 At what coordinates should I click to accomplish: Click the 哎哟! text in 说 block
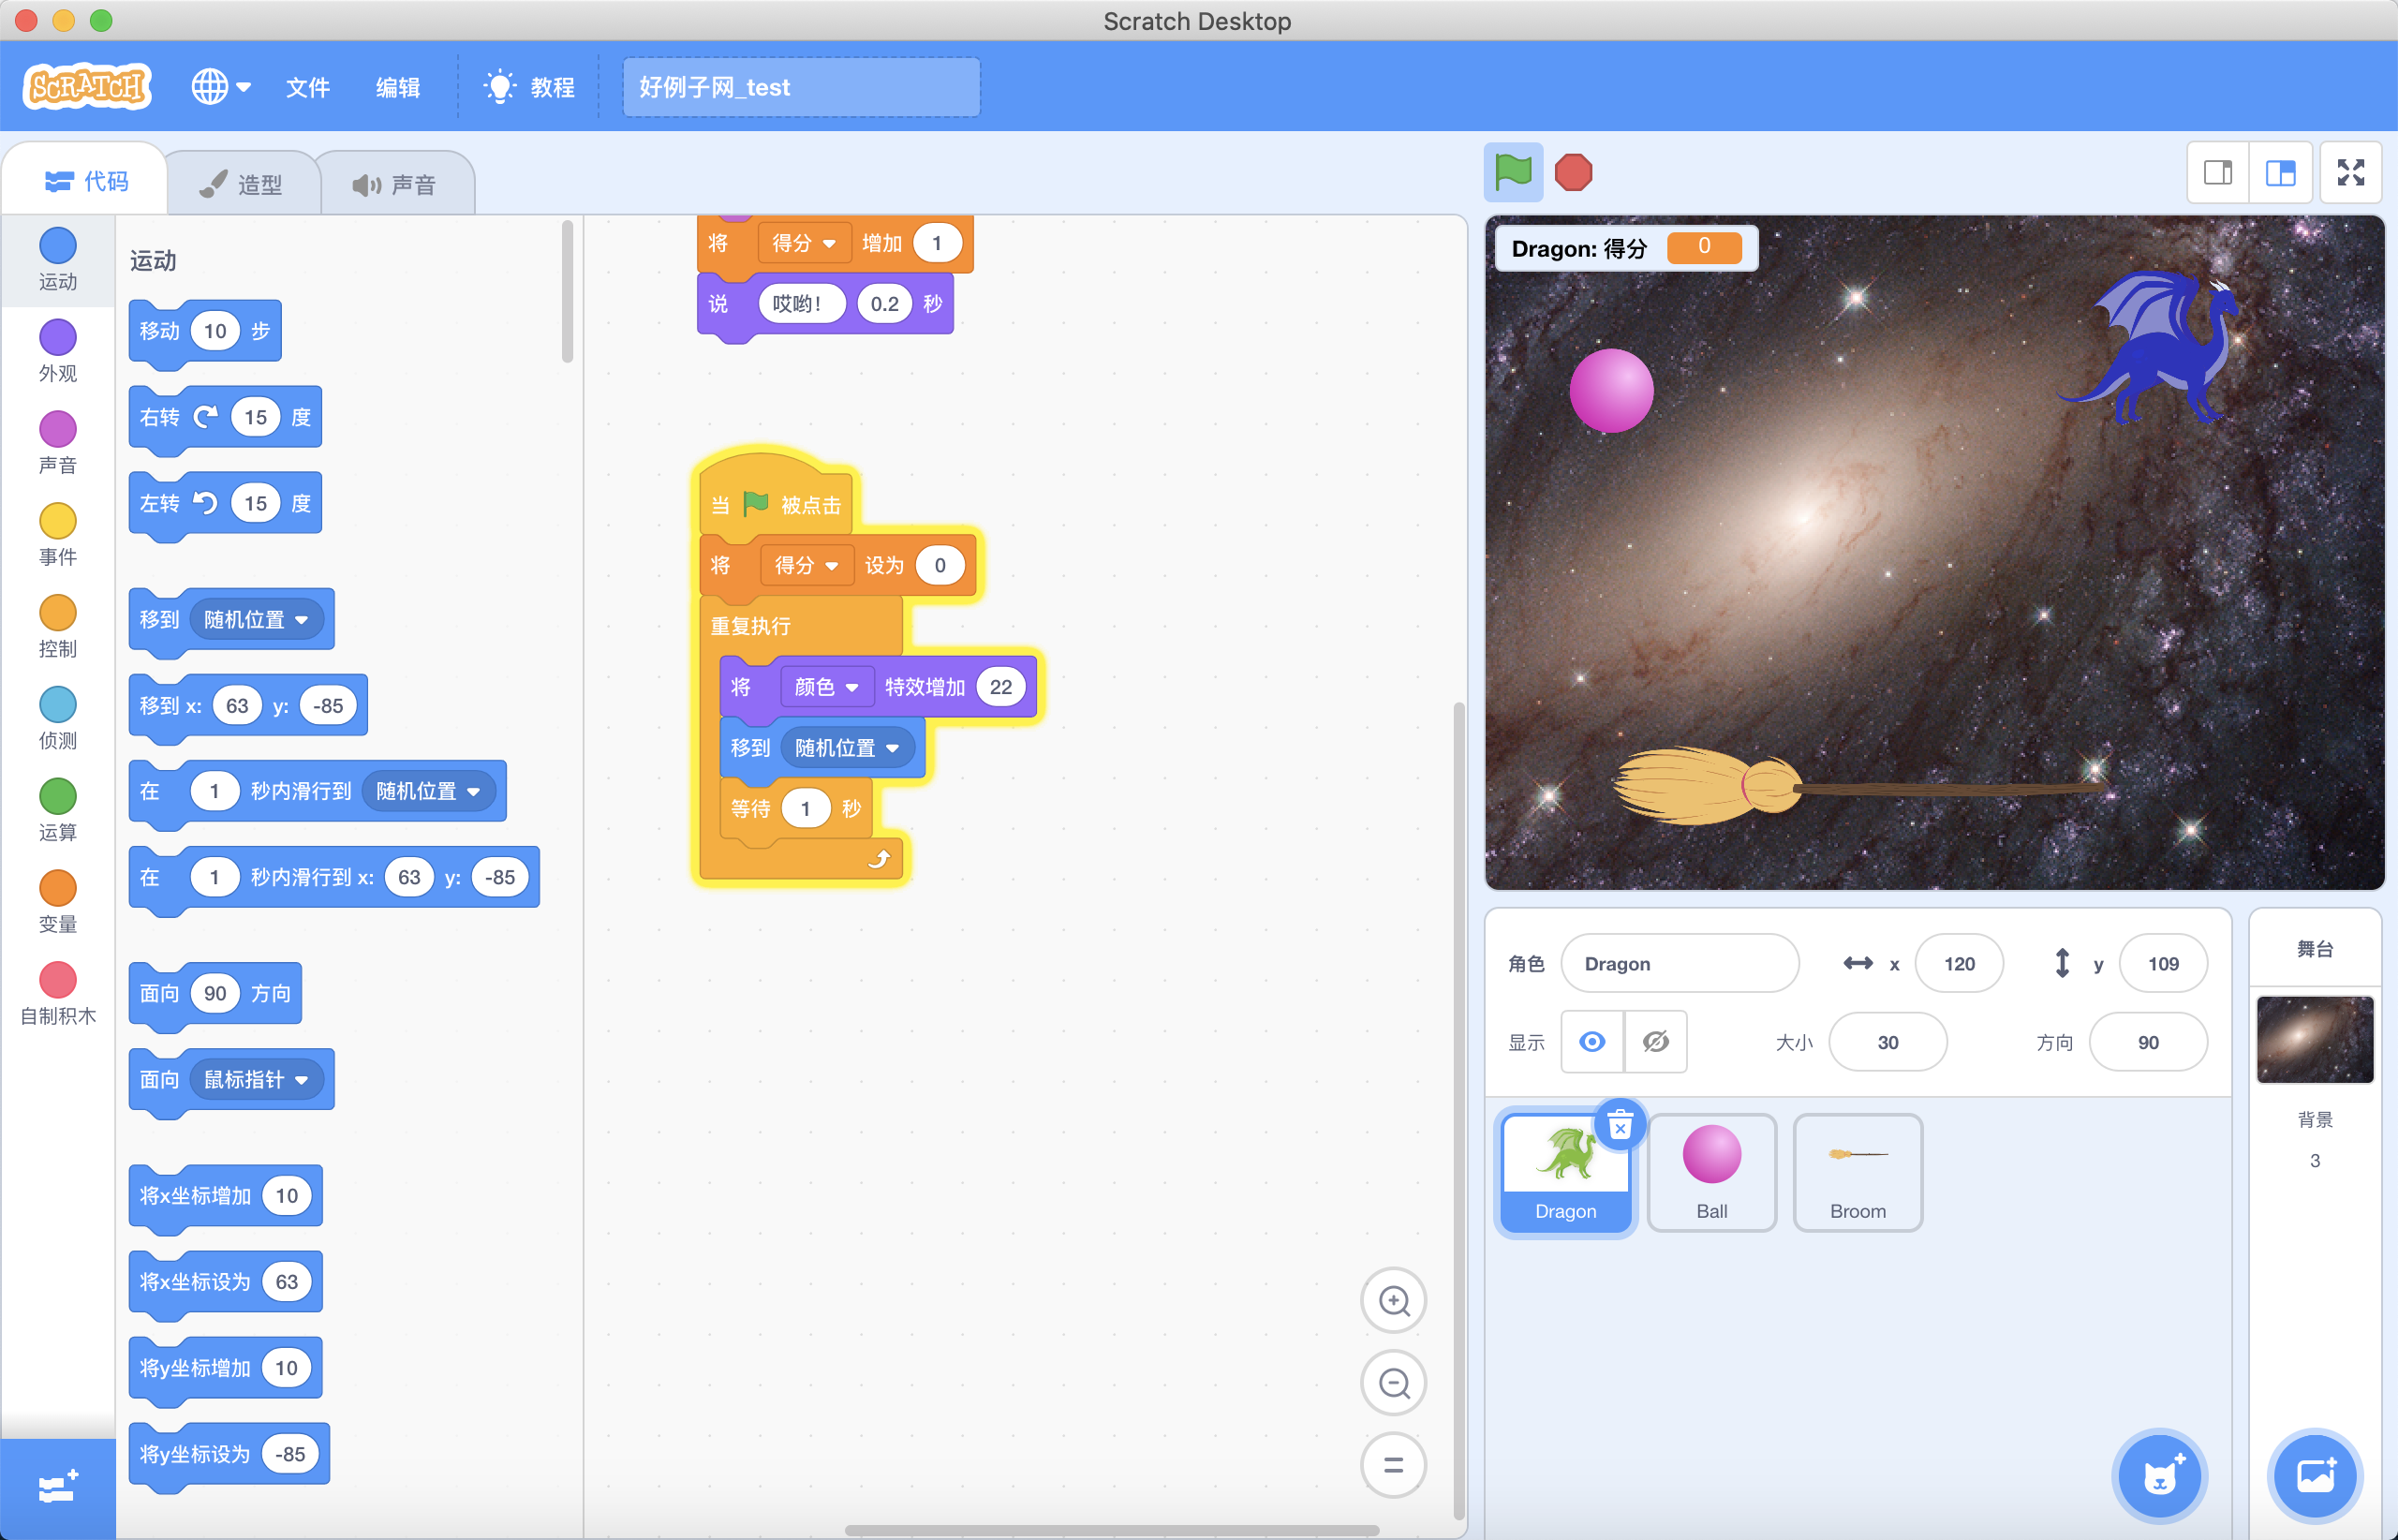(801, 304)
